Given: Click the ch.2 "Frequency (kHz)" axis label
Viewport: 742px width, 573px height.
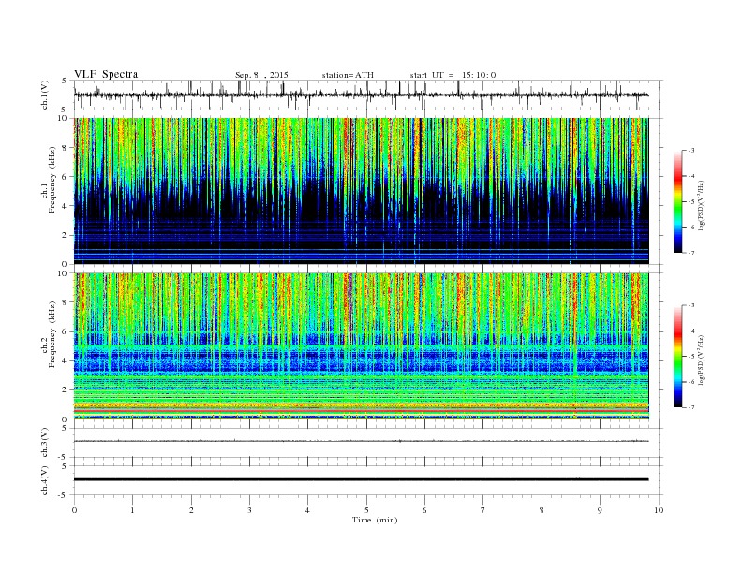Looking at the screenshot, I should [52, 334].
